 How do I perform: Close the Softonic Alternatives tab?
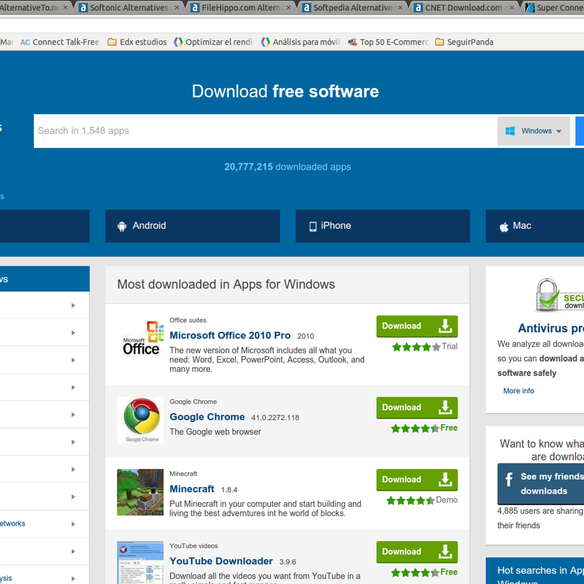(x=177, y=8)
